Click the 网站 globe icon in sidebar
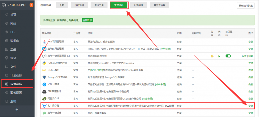Screen dimensions: 259x117 [x=7, y=23]
